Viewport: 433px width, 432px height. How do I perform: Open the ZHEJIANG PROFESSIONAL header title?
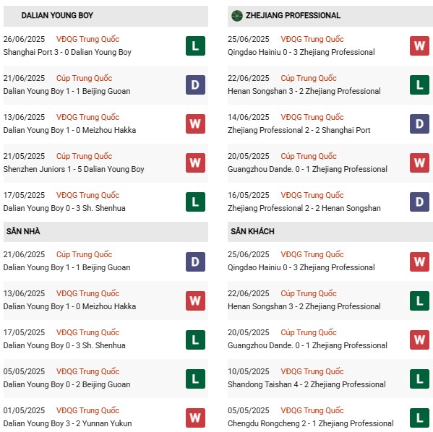click(x=293, y=15)
